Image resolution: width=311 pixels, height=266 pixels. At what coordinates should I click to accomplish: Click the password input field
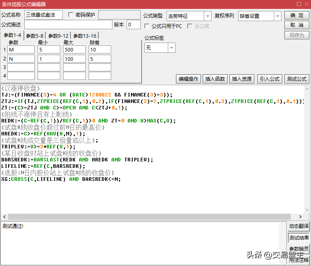(x=119, y=15)
